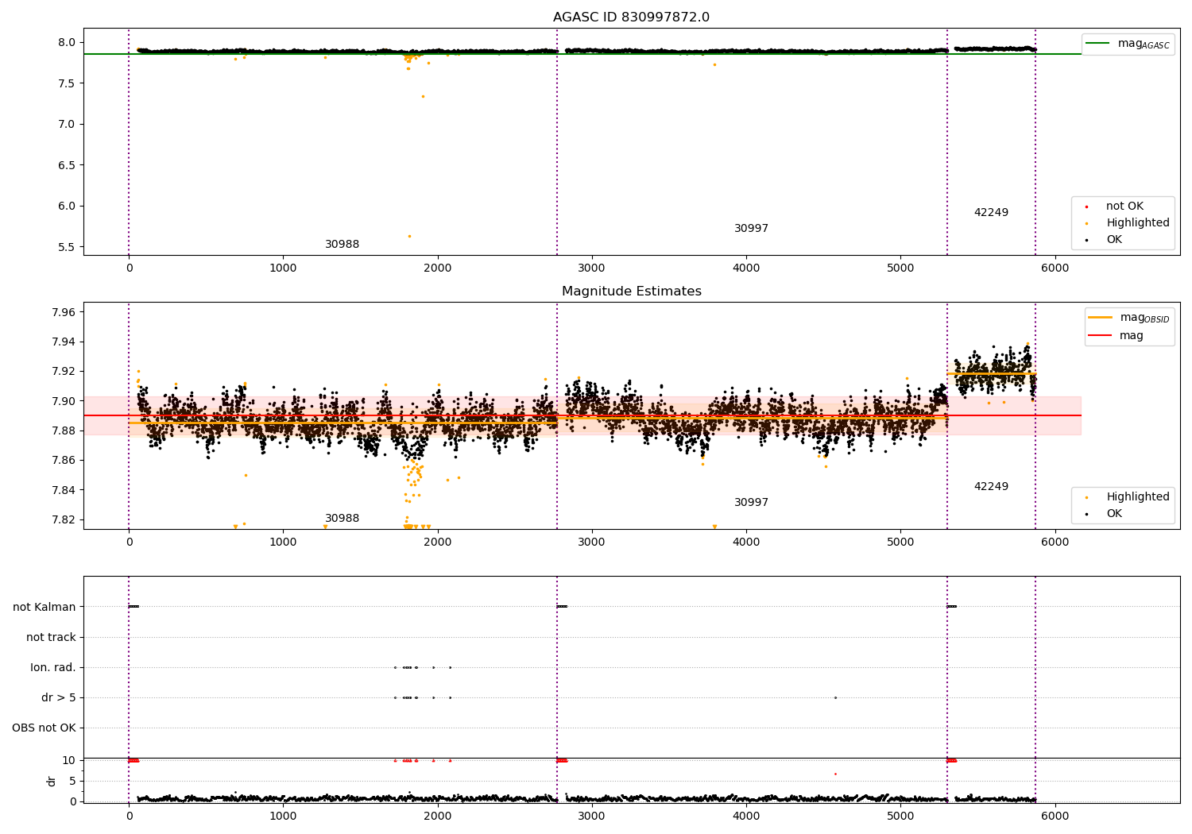Click x-tick "5000" under the middle plot
Viewport: 1192px width, 834px height.
point(900,542)
